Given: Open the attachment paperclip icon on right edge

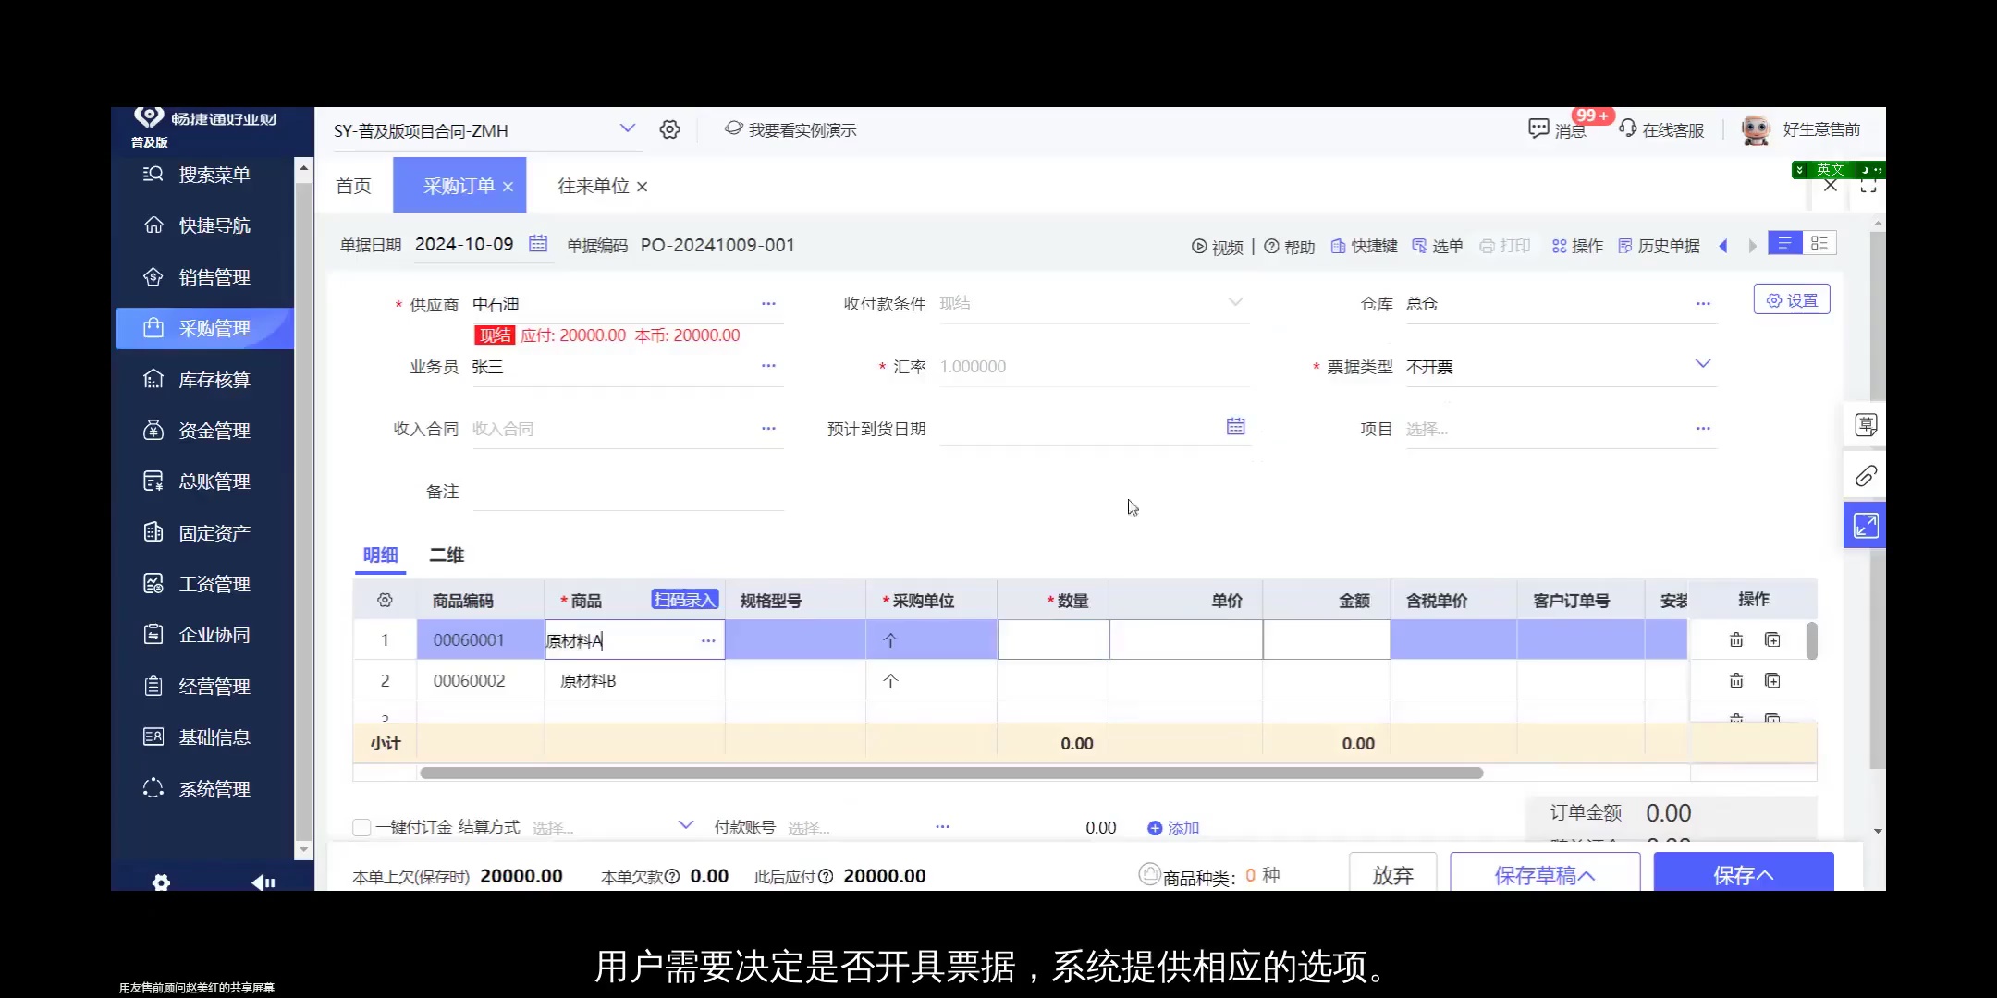Looking at the screenshot, I should point(1865,475).
